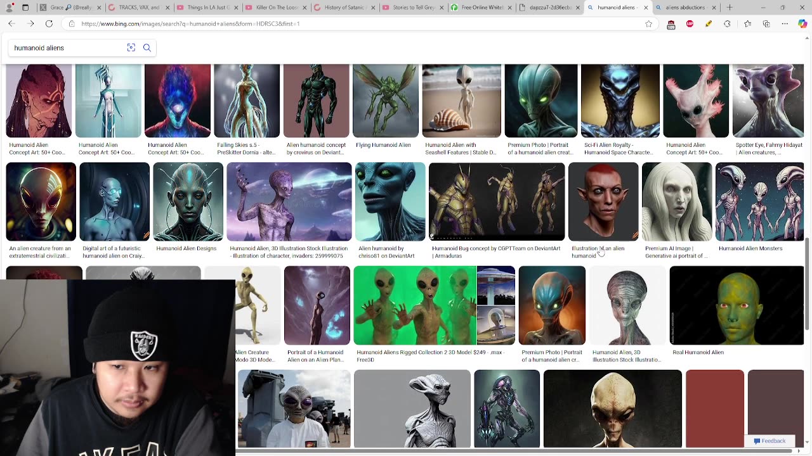812x456 pixels.
Task: Open red-haired 'Illustration of an alien humanoid' image
Action: coord(603,202)
